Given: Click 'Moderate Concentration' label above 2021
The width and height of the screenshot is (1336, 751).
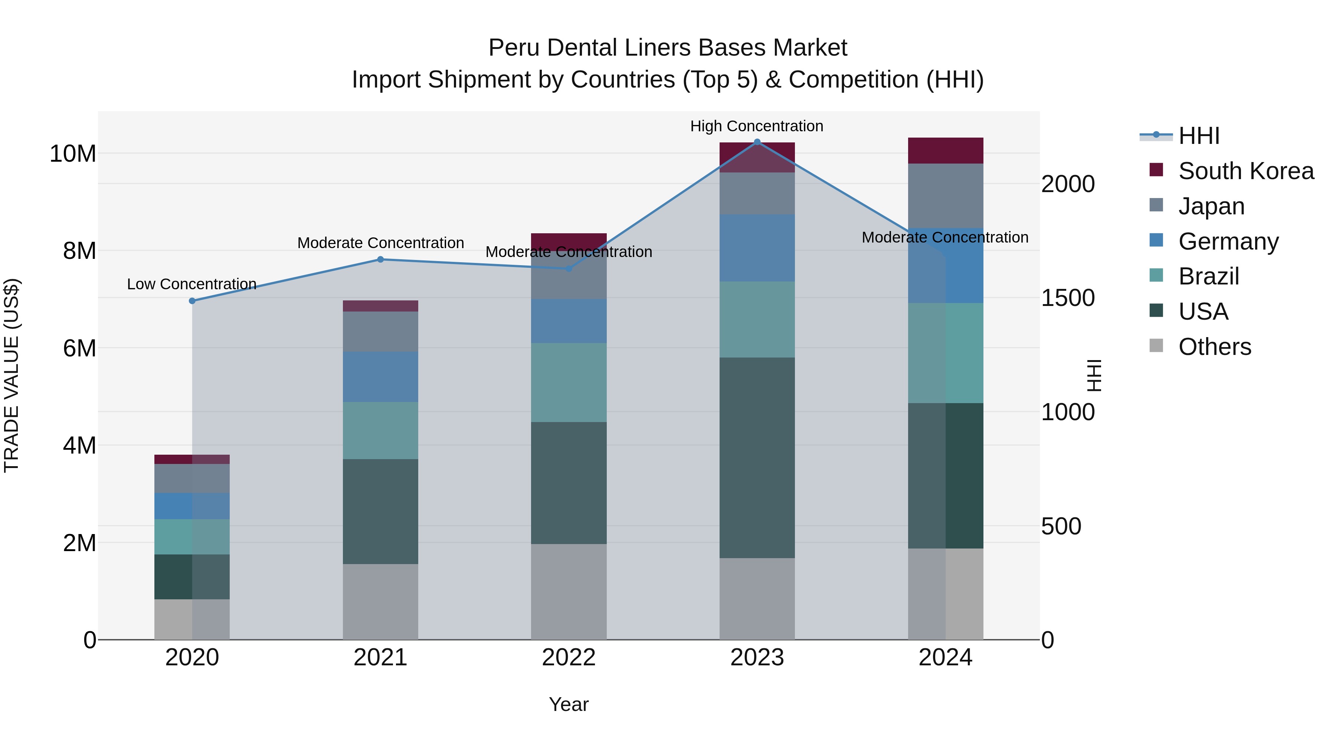Looking at the screenshot, I should (380, 243).
